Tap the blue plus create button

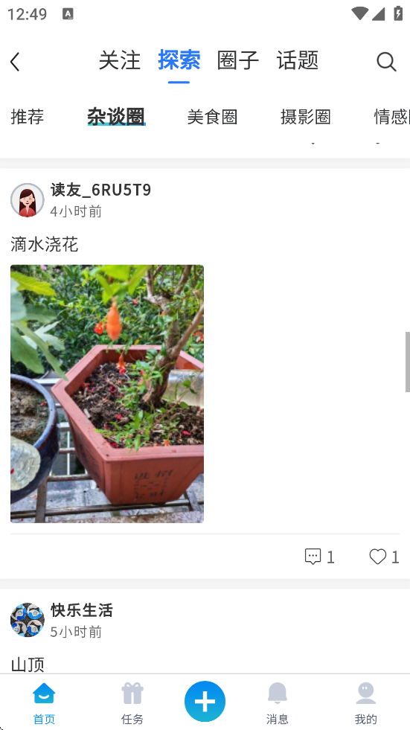pos(205,701)
